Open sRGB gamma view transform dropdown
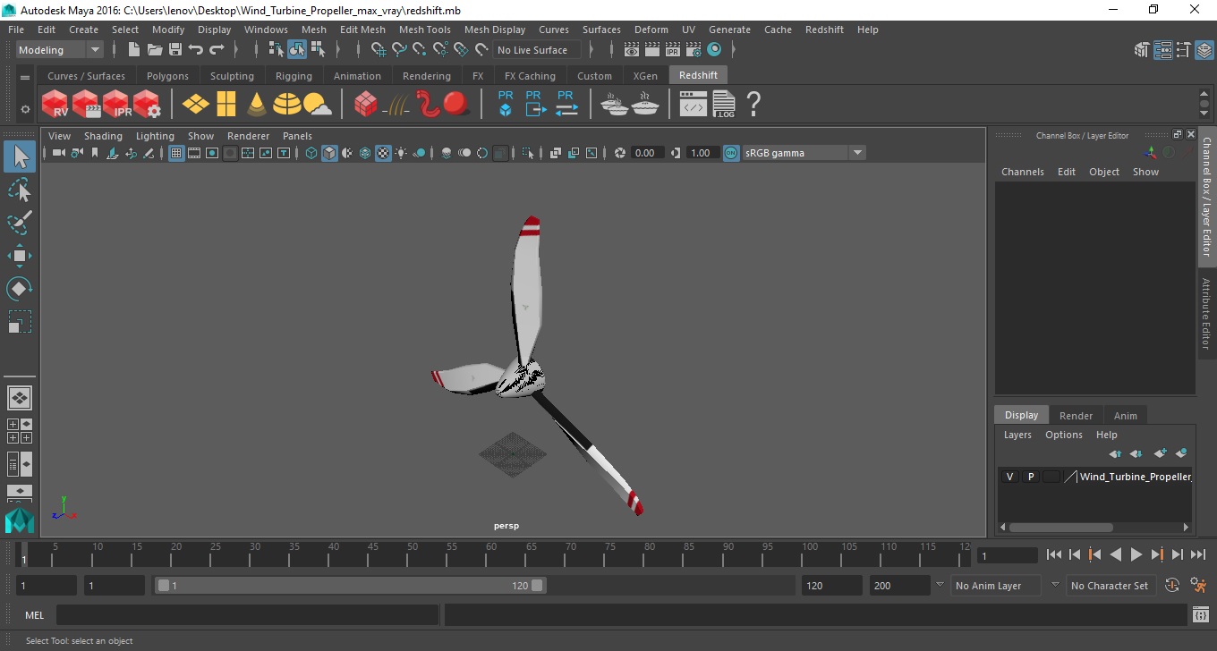1217x651 pixels. (x=804, y=153)
